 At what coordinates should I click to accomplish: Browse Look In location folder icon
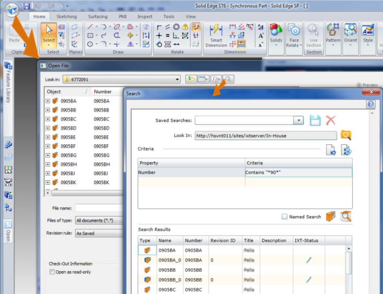point(346,136)
